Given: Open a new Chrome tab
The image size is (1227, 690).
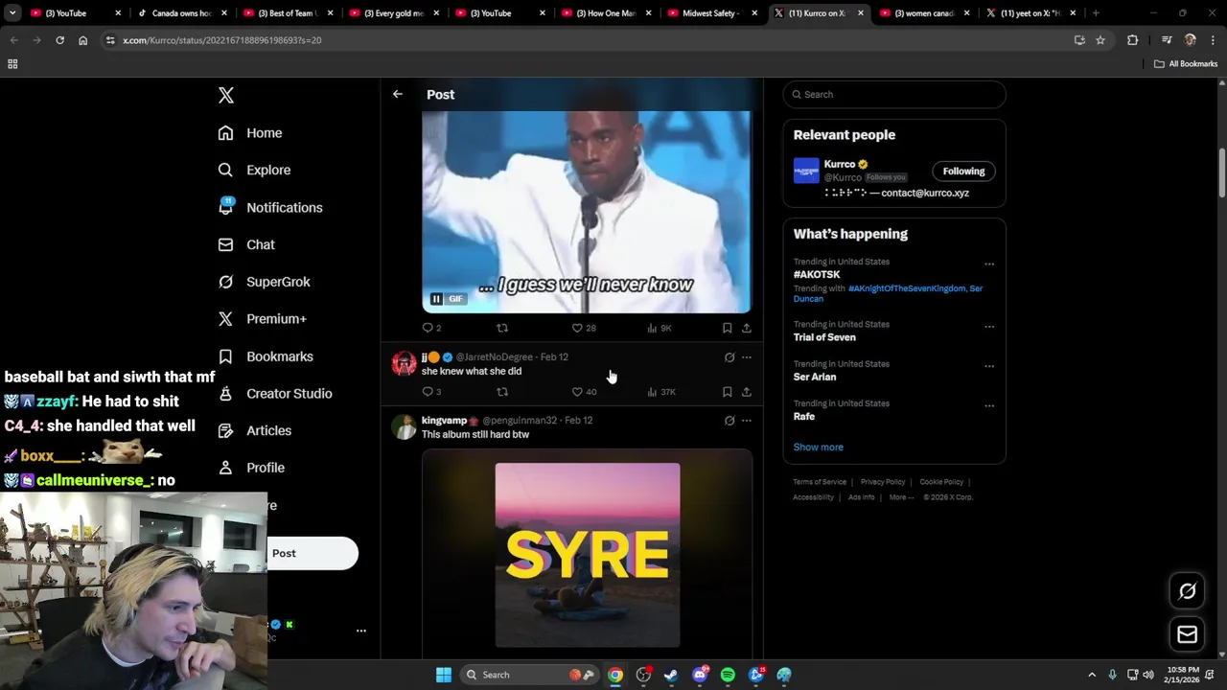Looking at the screenshot, I should (1096, 13).
